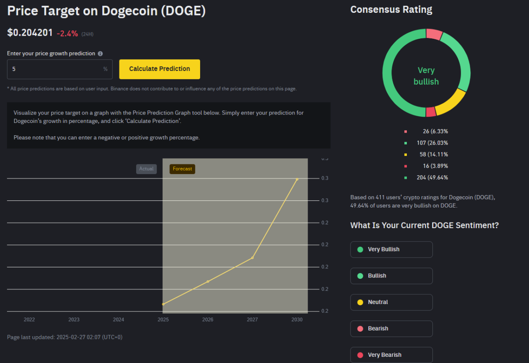Image resolution: width=529 pixels, height=363 pixels.
Task: Click the 107 (26.03% legend text
Action: click(x=432, y=143)
